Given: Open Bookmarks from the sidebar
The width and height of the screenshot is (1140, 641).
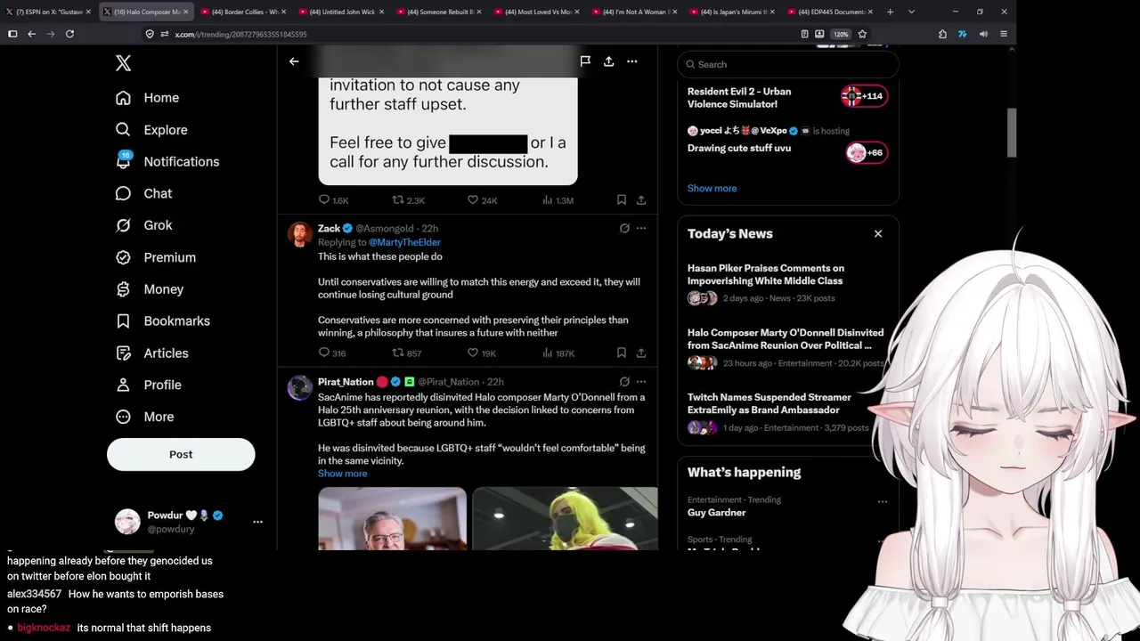Looking at the screenshot, I should pyautogui.click(x=164, y=321).
